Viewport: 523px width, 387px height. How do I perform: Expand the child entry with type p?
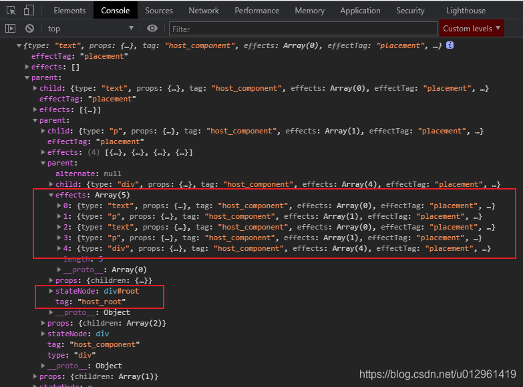pos(43,131)
